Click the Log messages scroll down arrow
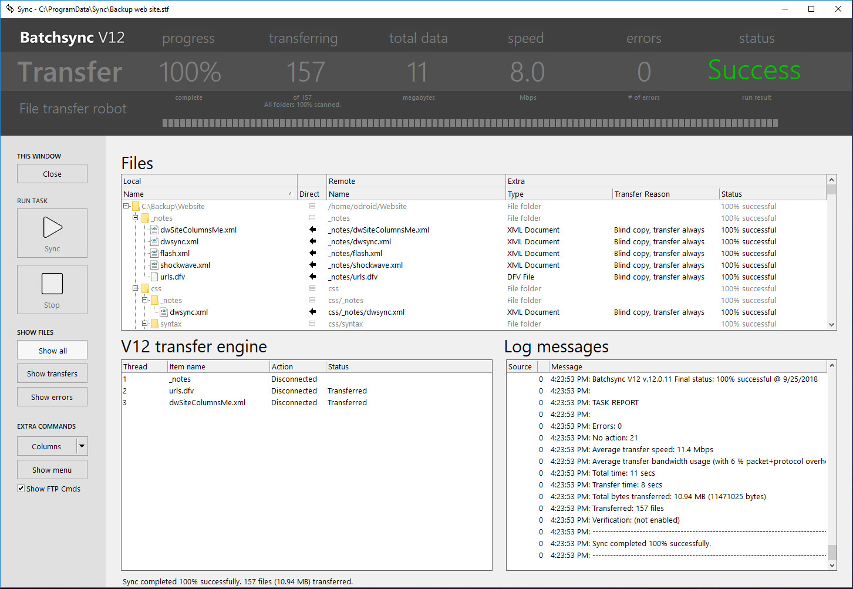Viewport: 853px width, 589px height. pos(831,565)
